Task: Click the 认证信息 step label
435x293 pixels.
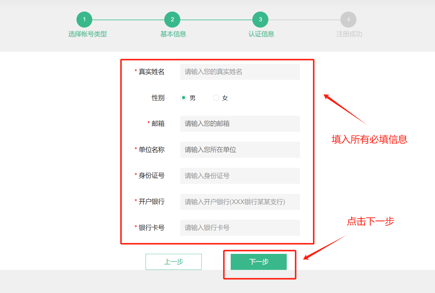Action: (261, 34)
